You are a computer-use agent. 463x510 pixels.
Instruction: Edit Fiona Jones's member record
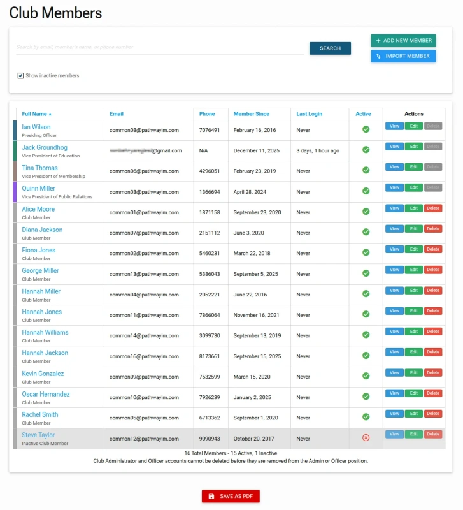(413, 249)
